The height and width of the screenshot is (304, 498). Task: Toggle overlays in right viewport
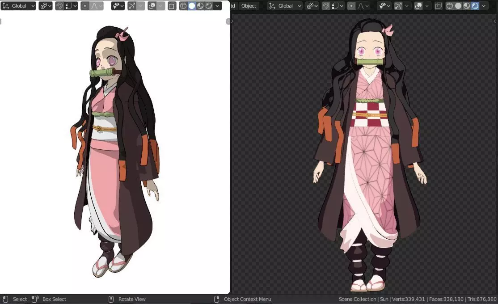click(x=418, y=6)
